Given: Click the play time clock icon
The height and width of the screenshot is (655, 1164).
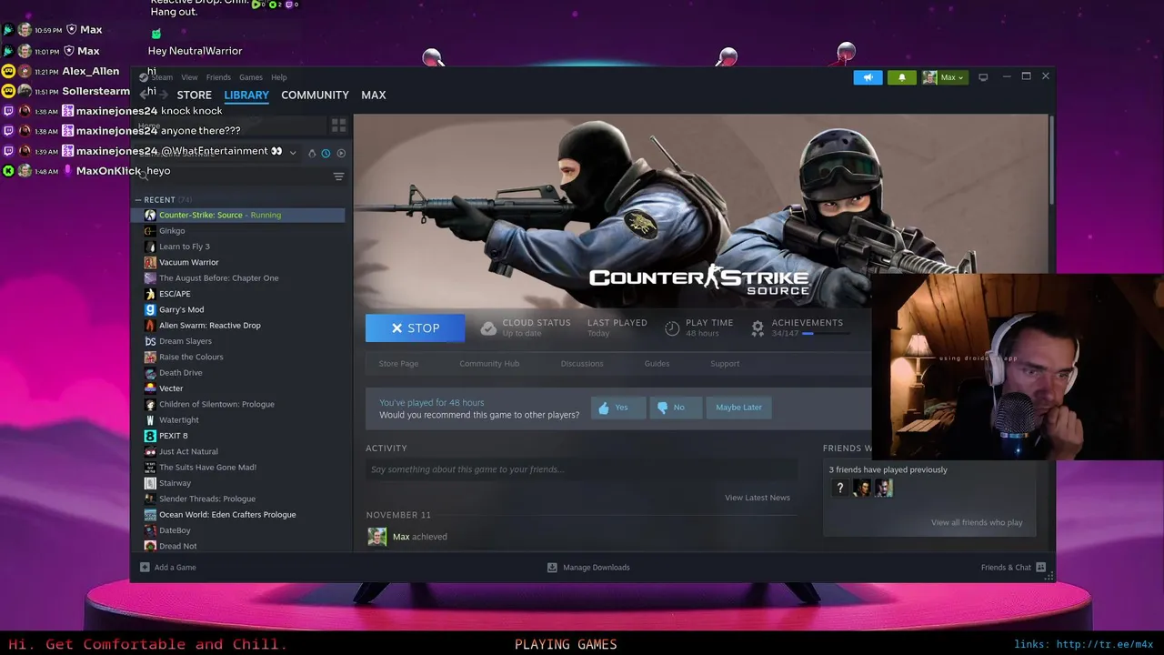Looking at the screenshot, I should coord(672,328).
